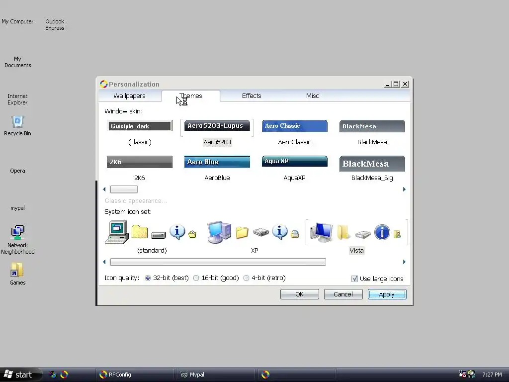Launch first quick launch icon beside Start
509x382 pixels.
[x=52, y=375]
